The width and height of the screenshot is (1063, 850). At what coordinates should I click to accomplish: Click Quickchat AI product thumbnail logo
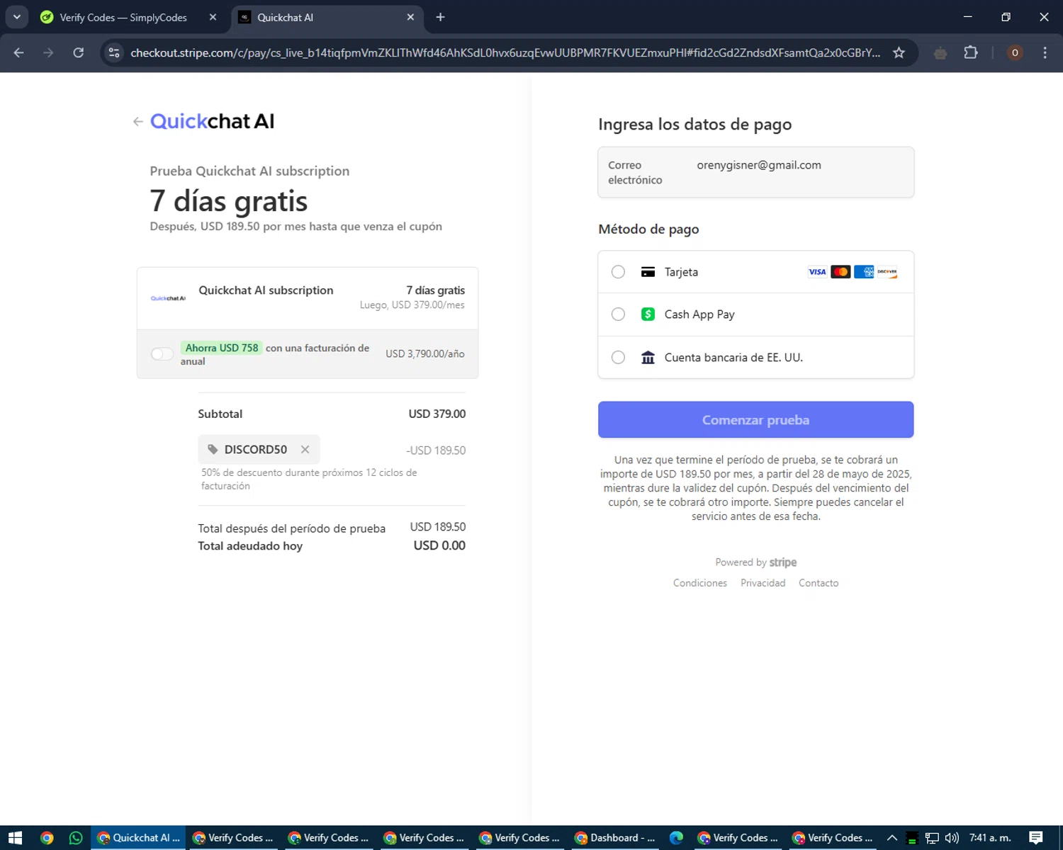(x=168, y=298)
